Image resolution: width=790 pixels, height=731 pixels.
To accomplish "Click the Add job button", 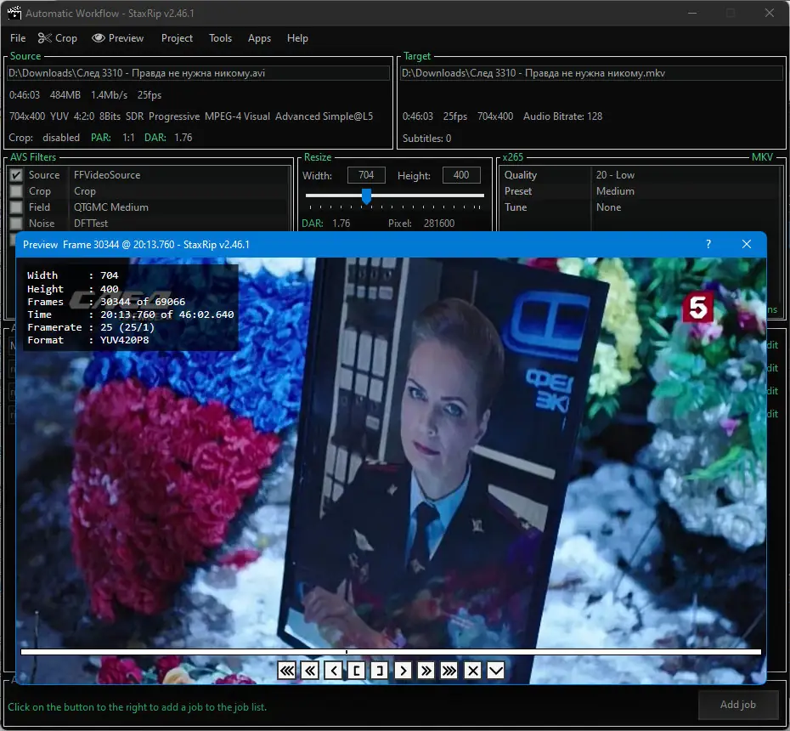I will [x=737, y=705].
